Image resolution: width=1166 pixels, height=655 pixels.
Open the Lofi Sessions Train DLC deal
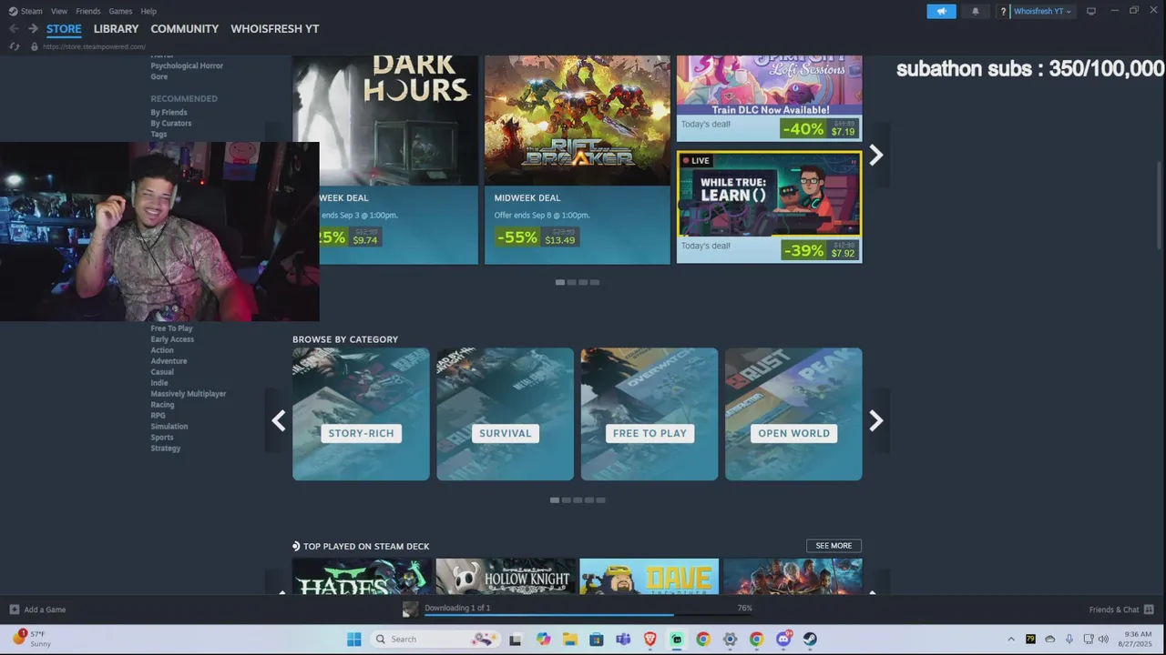pyautogui.click(x=769, y=97)
